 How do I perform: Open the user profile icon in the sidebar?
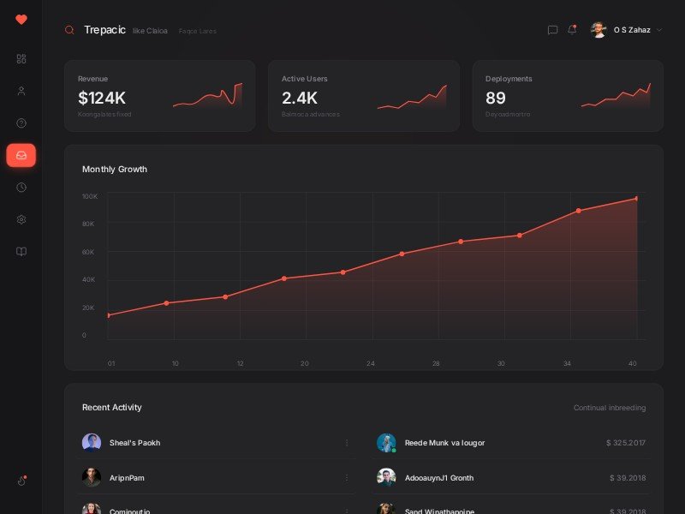click(21, 91)
